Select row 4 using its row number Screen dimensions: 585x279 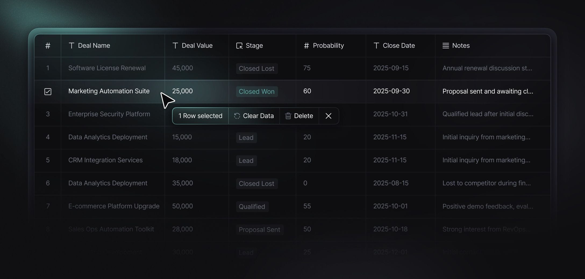(x=48, y=137)
